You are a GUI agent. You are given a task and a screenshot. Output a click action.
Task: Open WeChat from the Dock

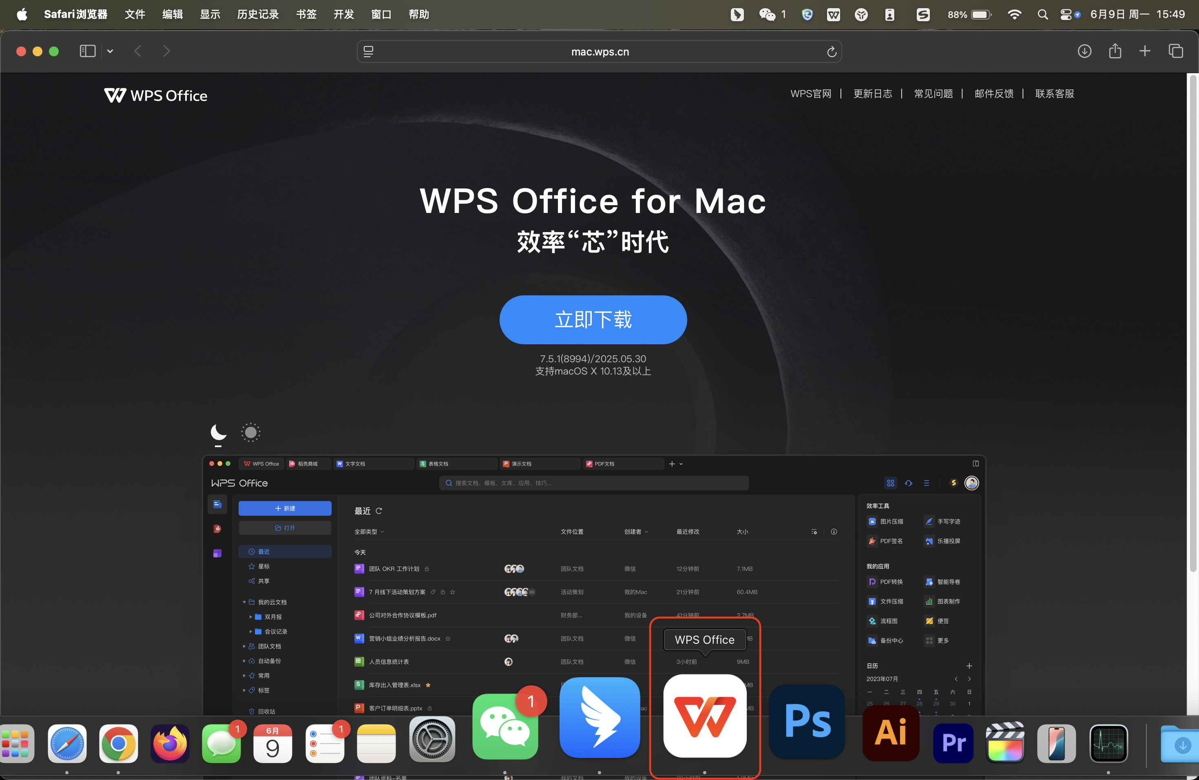(505, 726)
